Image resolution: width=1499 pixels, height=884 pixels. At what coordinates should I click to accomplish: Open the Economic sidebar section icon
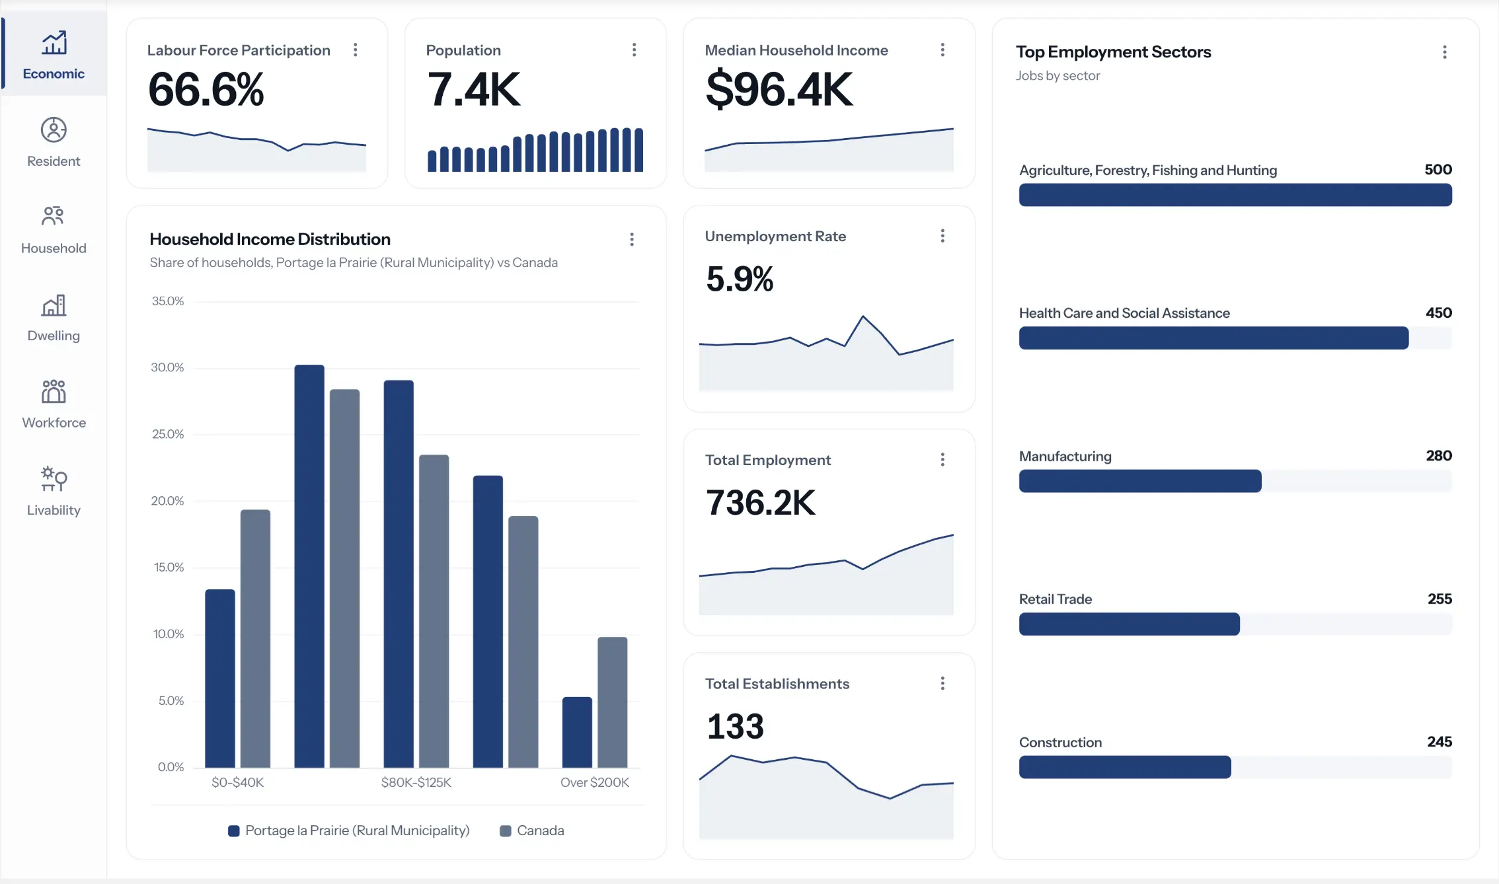(54, 43)
